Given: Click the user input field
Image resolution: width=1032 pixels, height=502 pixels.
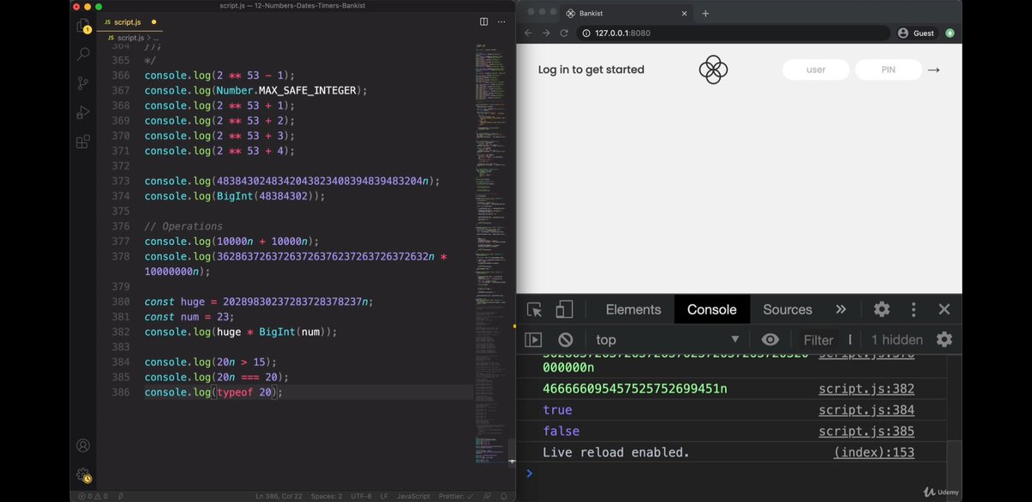Looking at the screenshot, I should pos(816,70).
